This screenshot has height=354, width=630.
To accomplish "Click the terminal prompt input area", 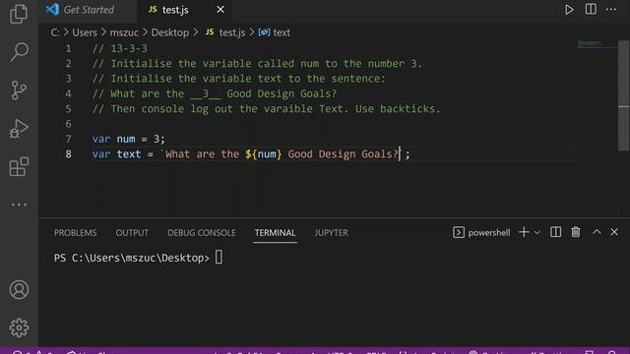I will pos(219,258).
